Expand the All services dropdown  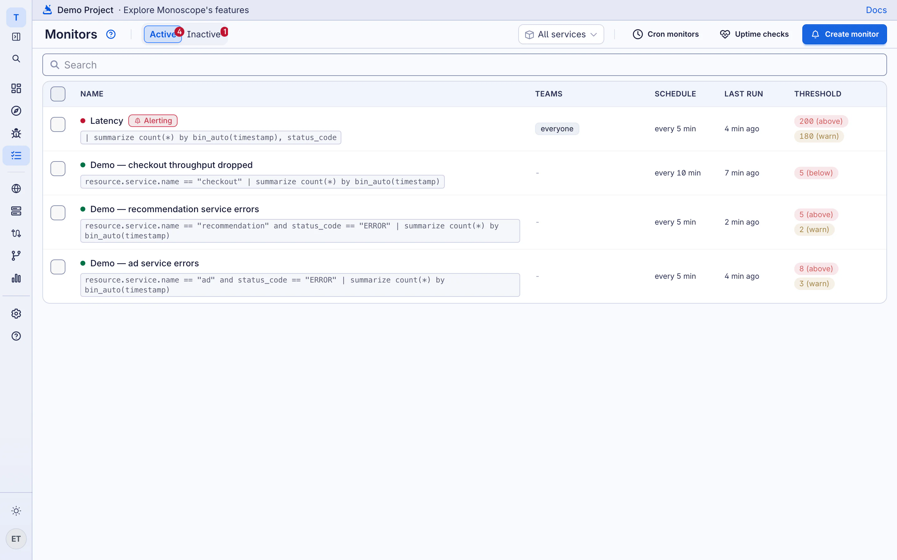click(561, 35)
